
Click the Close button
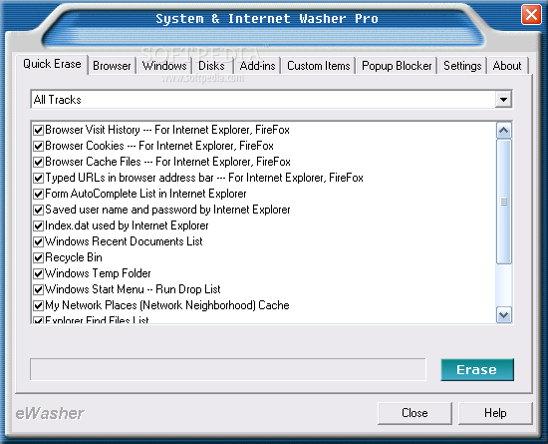(414, 413)
